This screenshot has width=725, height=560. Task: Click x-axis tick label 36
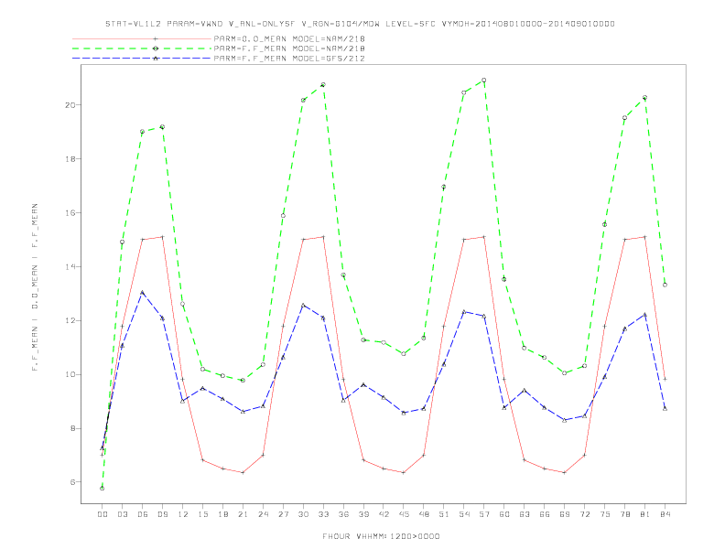click(343, 514)
